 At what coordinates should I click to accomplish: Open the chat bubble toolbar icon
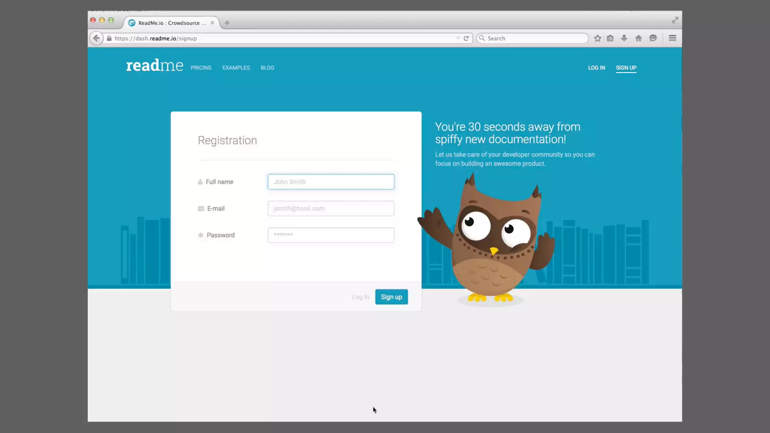pyautogui.click(x=653, y=38)
